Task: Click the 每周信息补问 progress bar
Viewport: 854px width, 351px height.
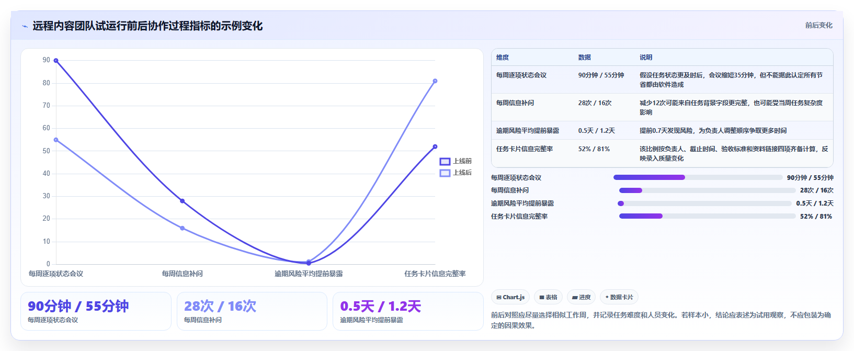Action: click(x=707, y=190)
